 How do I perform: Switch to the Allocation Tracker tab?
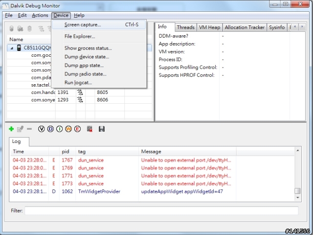tap(245, 27)
